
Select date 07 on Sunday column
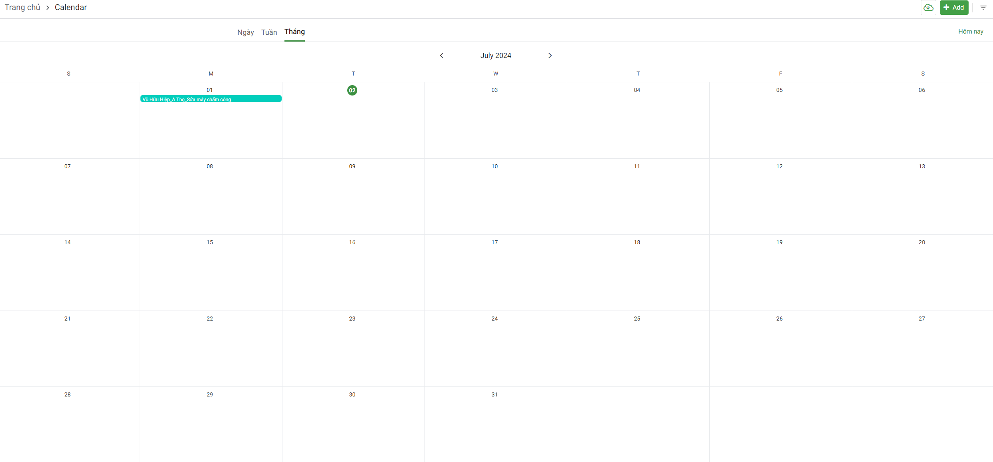[x=68, y=167]
